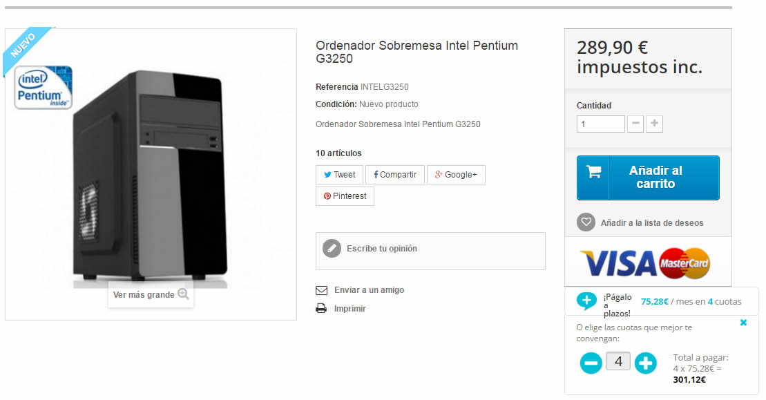Click the Cantidad quantity input field
The width and height of the screenshot is (766, 400).
[600, 124]
